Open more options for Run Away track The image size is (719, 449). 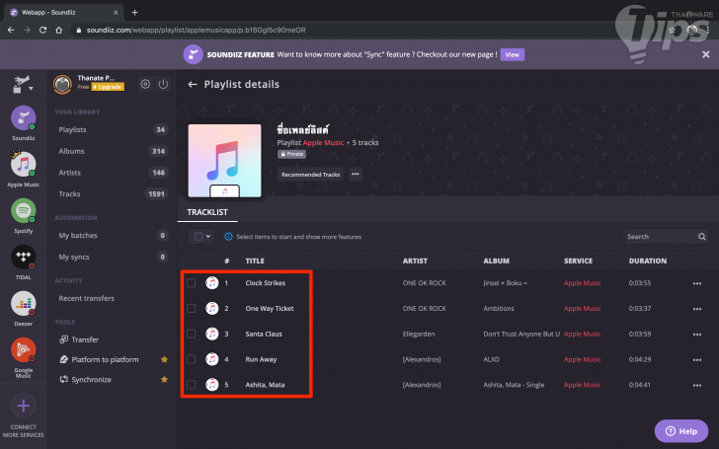697,359
